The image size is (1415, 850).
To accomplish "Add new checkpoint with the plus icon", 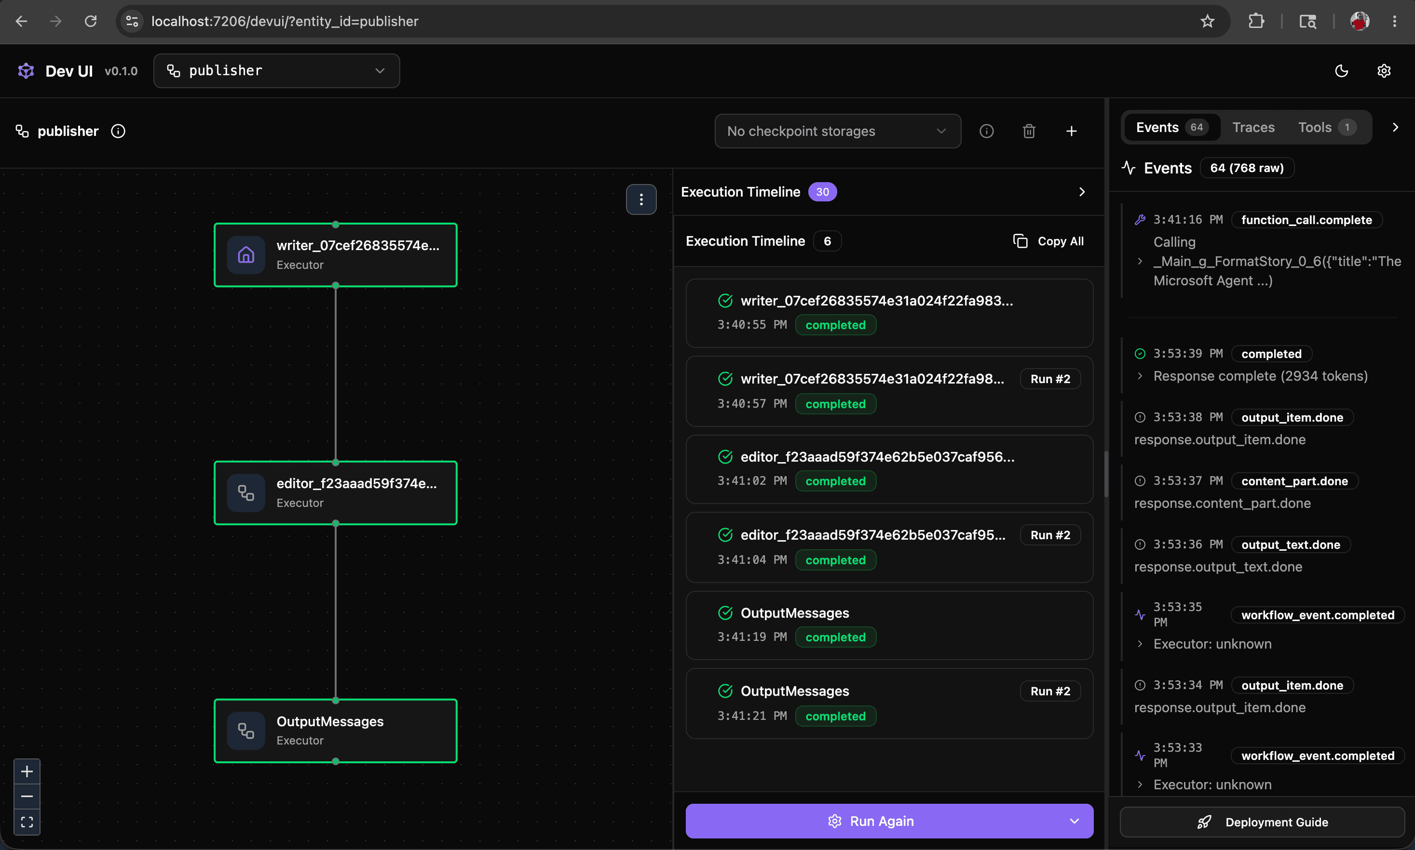I will (x=1071, y=131).
